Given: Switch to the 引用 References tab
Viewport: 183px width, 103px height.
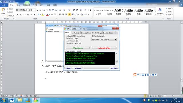Looking at the screenshot, I should click(35, 5).
